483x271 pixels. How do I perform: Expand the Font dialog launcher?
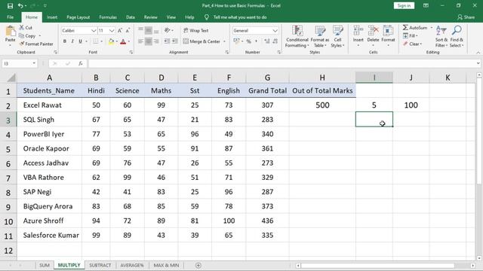coord(131,52)
